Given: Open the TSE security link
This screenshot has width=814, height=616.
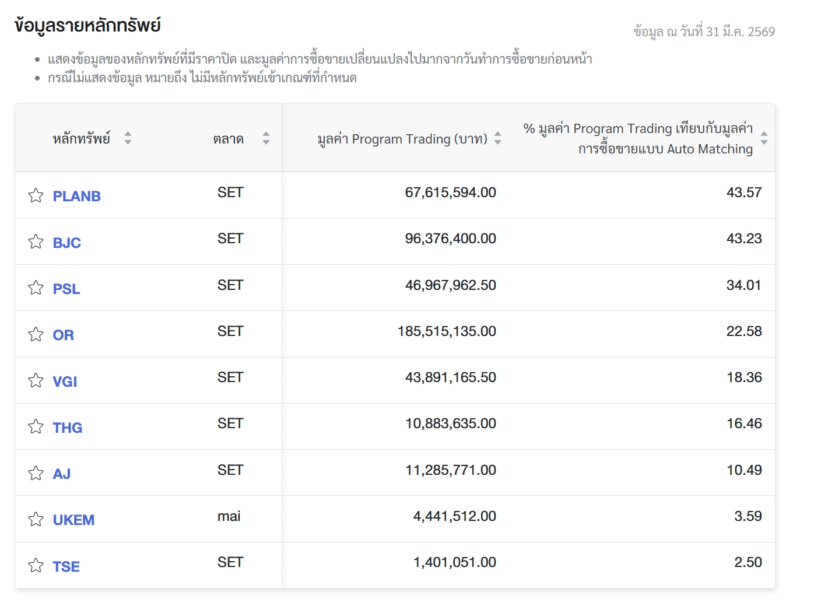Looking at the screenshot, I should [x=66, y=567].
